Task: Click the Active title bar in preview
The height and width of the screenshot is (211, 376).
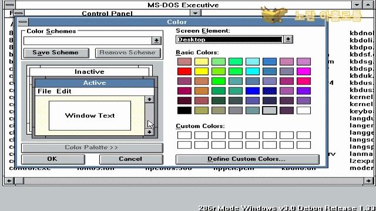Action: (95, 83)
